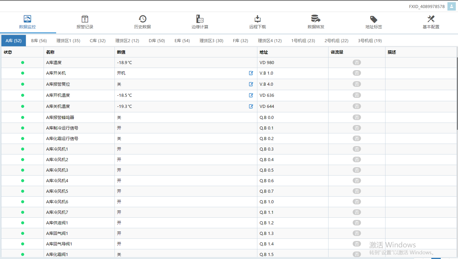Open the 历史数据 history data icon

click(x=142, y=19)
